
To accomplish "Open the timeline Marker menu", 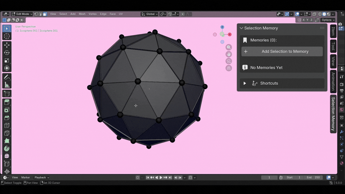I will 26,177.
